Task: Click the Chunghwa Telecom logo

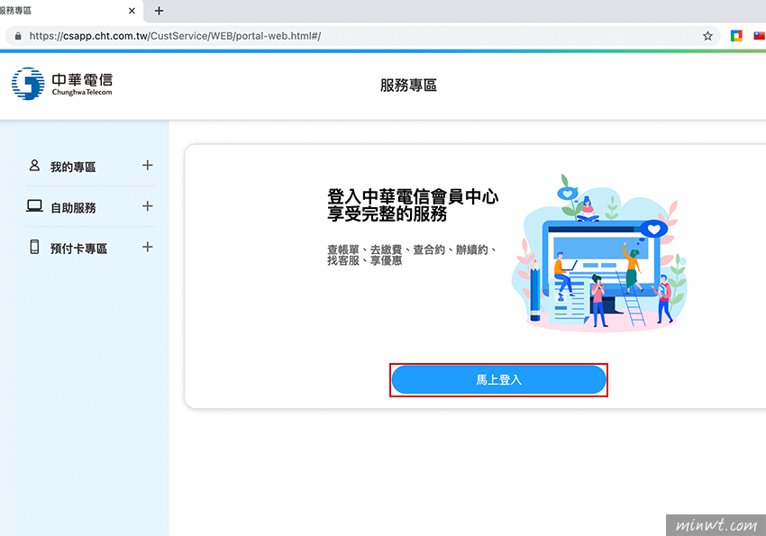Action: 62,84
